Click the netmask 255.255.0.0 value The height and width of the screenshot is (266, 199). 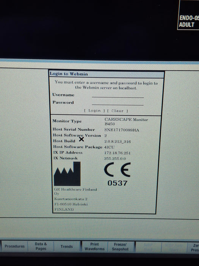click(x=115, y=158)
